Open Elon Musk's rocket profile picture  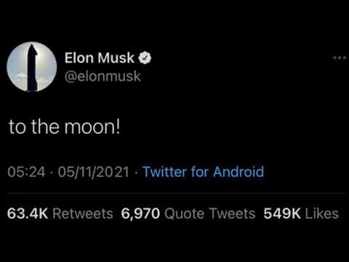[32, 67]
